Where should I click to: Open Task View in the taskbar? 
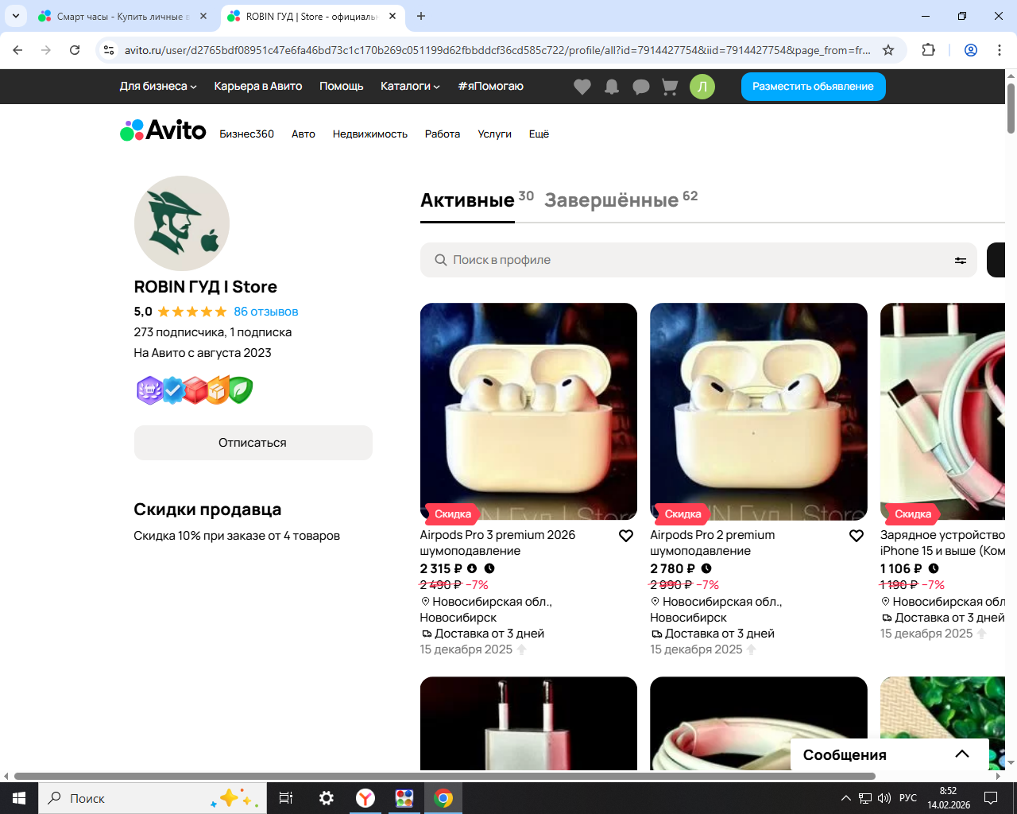coord(286,798)
